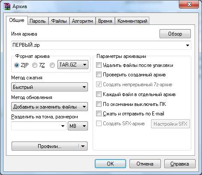This screenshot has height=175, width=202.
Task: Expand the Метод сжатия Быстрый dropdown
Action: [x=49, y=87]
